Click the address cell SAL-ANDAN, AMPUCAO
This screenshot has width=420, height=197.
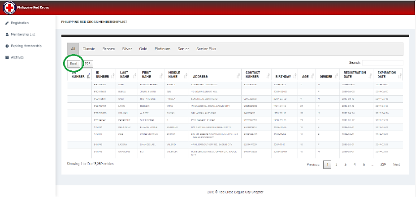[x=204, y=113]
